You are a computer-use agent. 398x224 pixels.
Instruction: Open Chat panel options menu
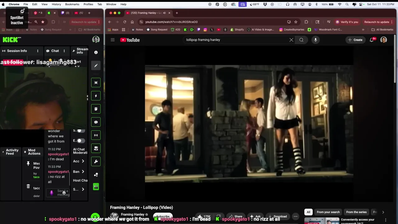pos(64,51)
